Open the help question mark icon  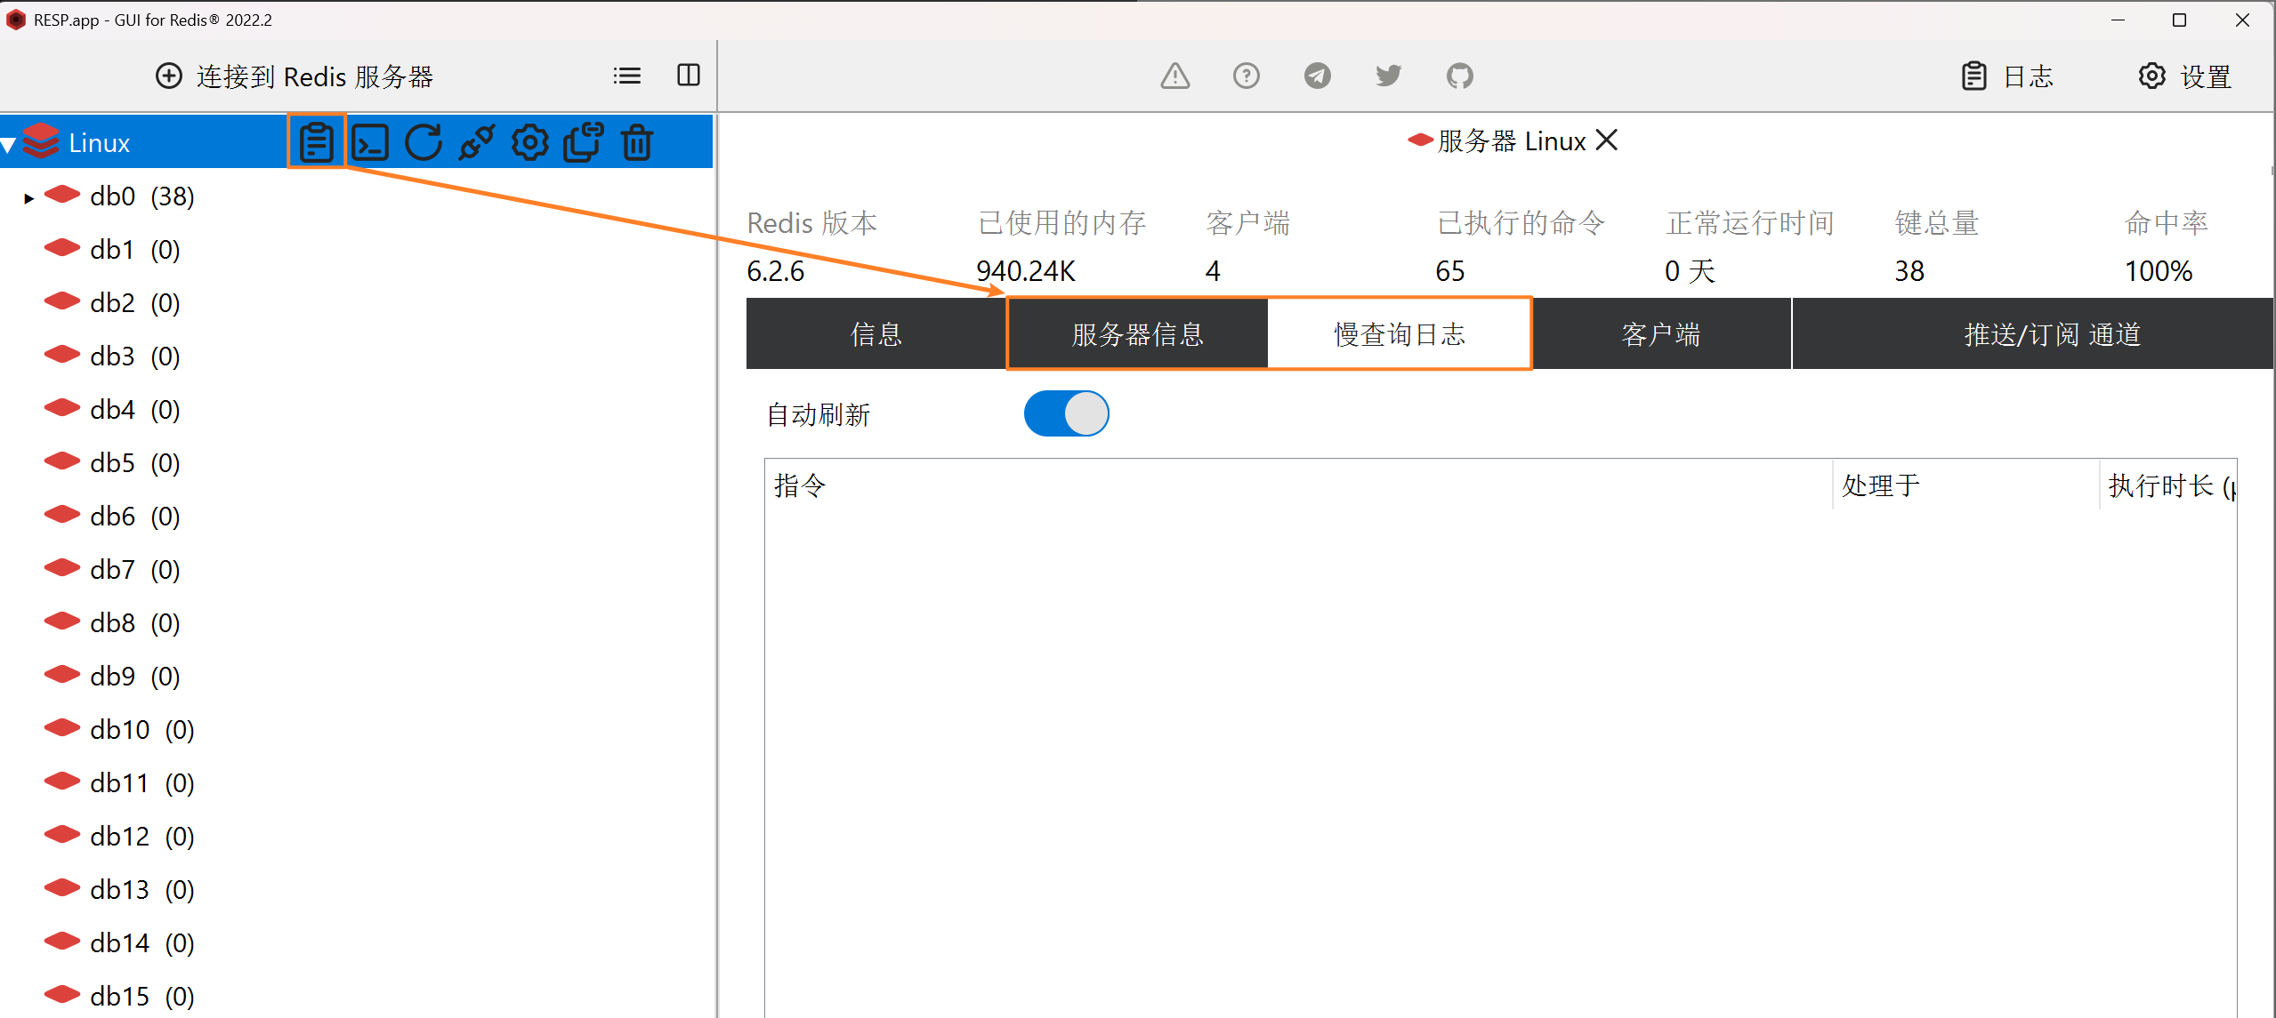pyautogui.click(x=1247, y=76)
